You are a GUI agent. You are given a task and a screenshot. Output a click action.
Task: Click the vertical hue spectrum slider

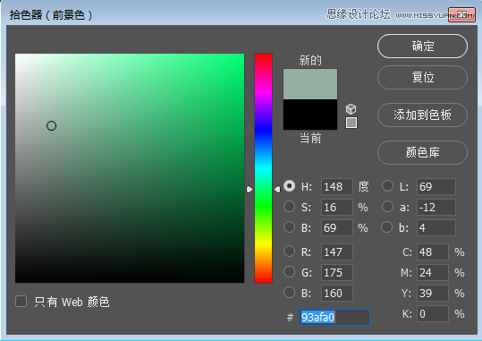click(263, 168)
